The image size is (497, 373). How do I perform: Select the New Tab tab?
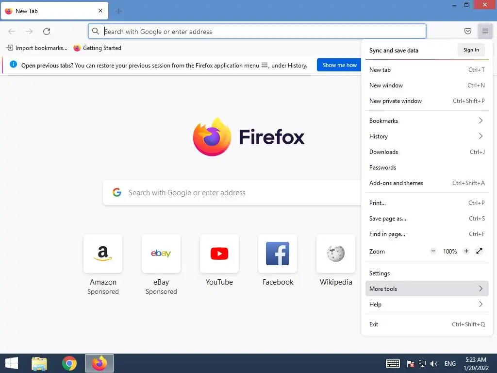tap(54, 11)
